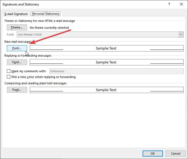Expand the theme font dropdown arrow

[181, 34]
